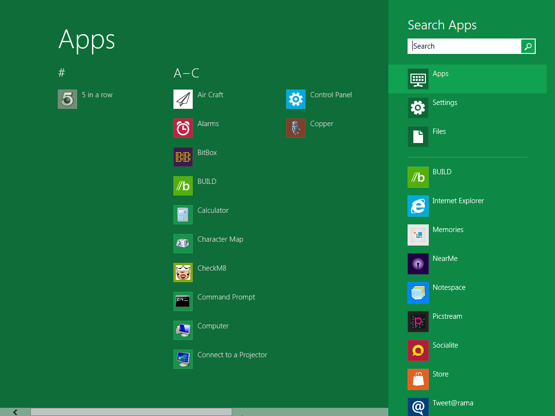Click the "Copper" label
This screenshot has width=555, height=416.
click(x=322, y=124)
